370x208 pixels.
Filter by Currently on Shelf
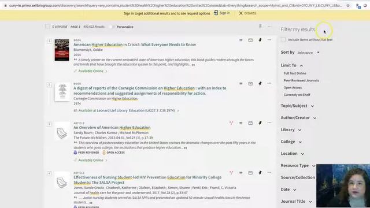[297, 95]
